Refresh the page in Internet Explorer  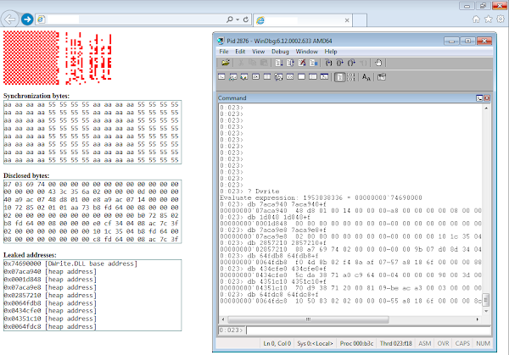pos(244,18)
